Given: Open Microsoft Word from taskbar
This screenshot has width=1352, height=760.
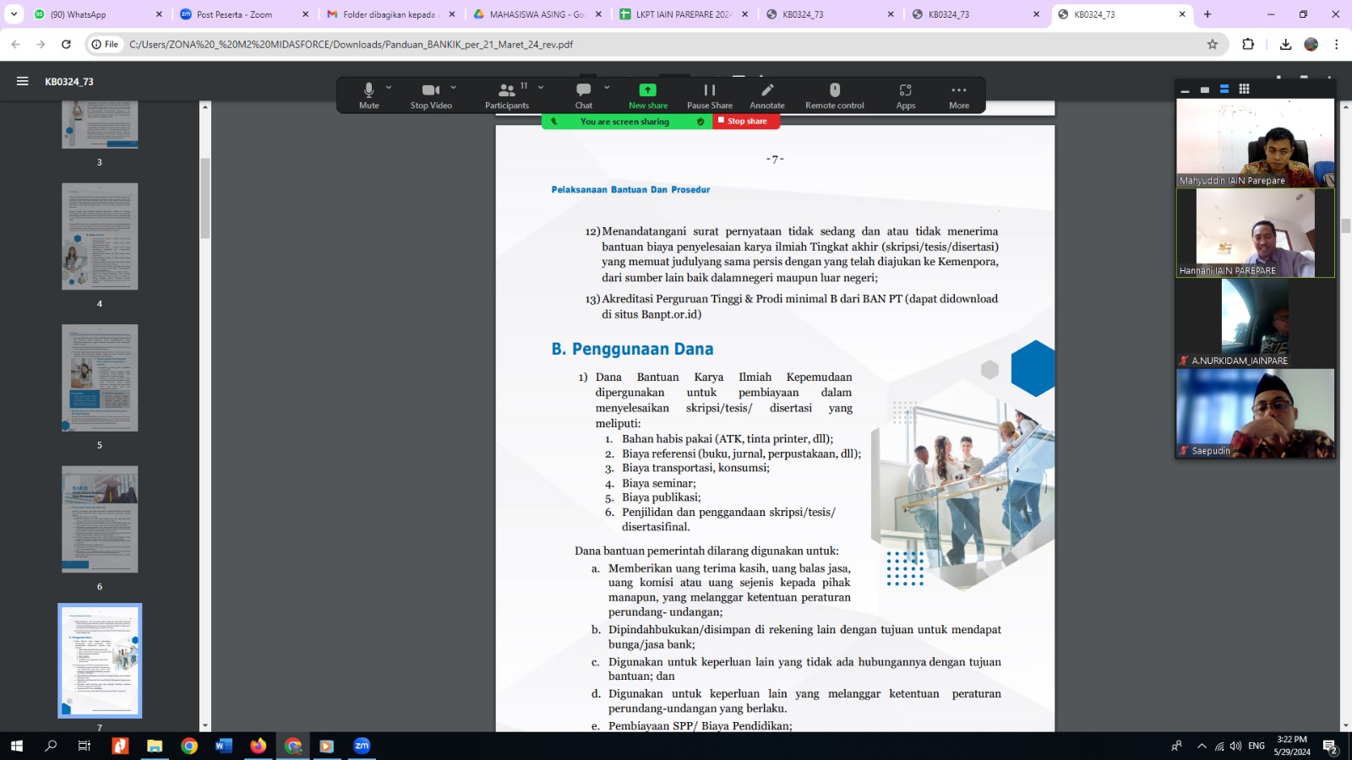Looking at the screenshot, I should tap(224, 746).
